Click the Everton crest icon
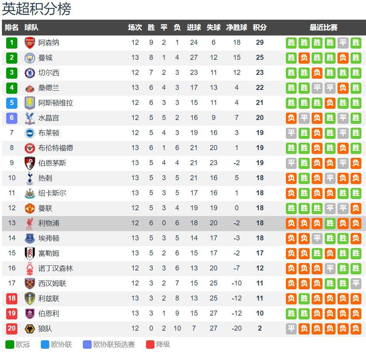Image resolution: width=366 pixels, height=353 pixels. 30,238
